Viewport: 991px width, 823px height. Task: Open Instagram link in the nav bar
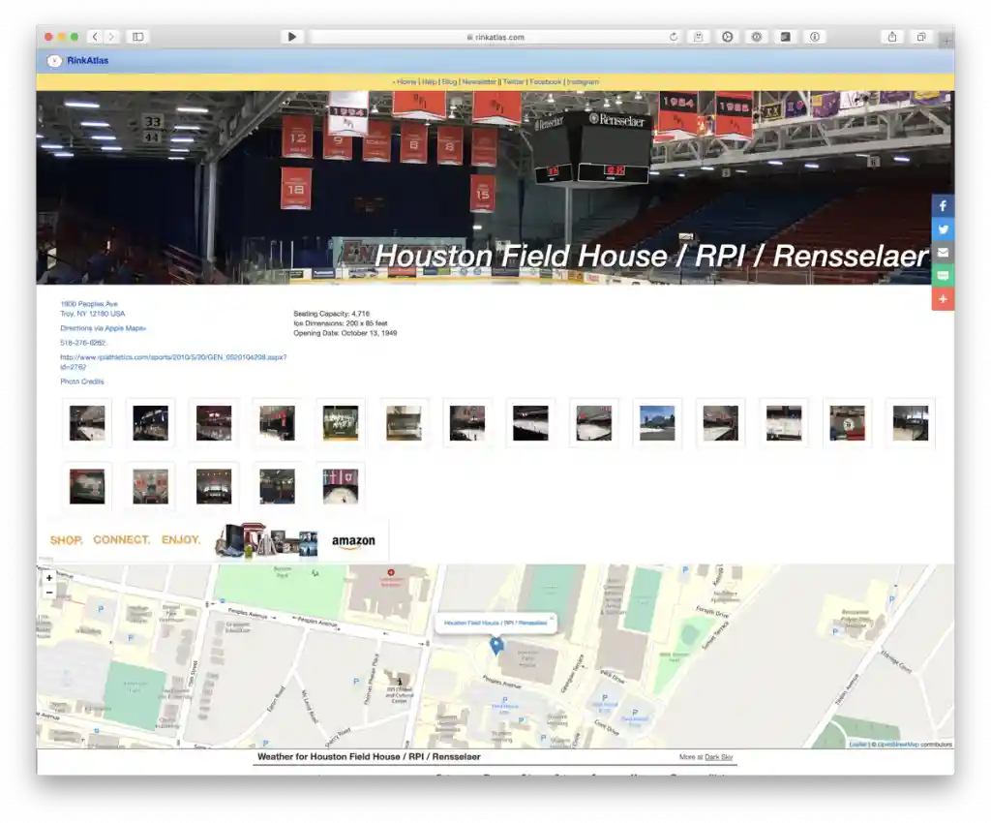pyautogui.click(x=583, y=81)
